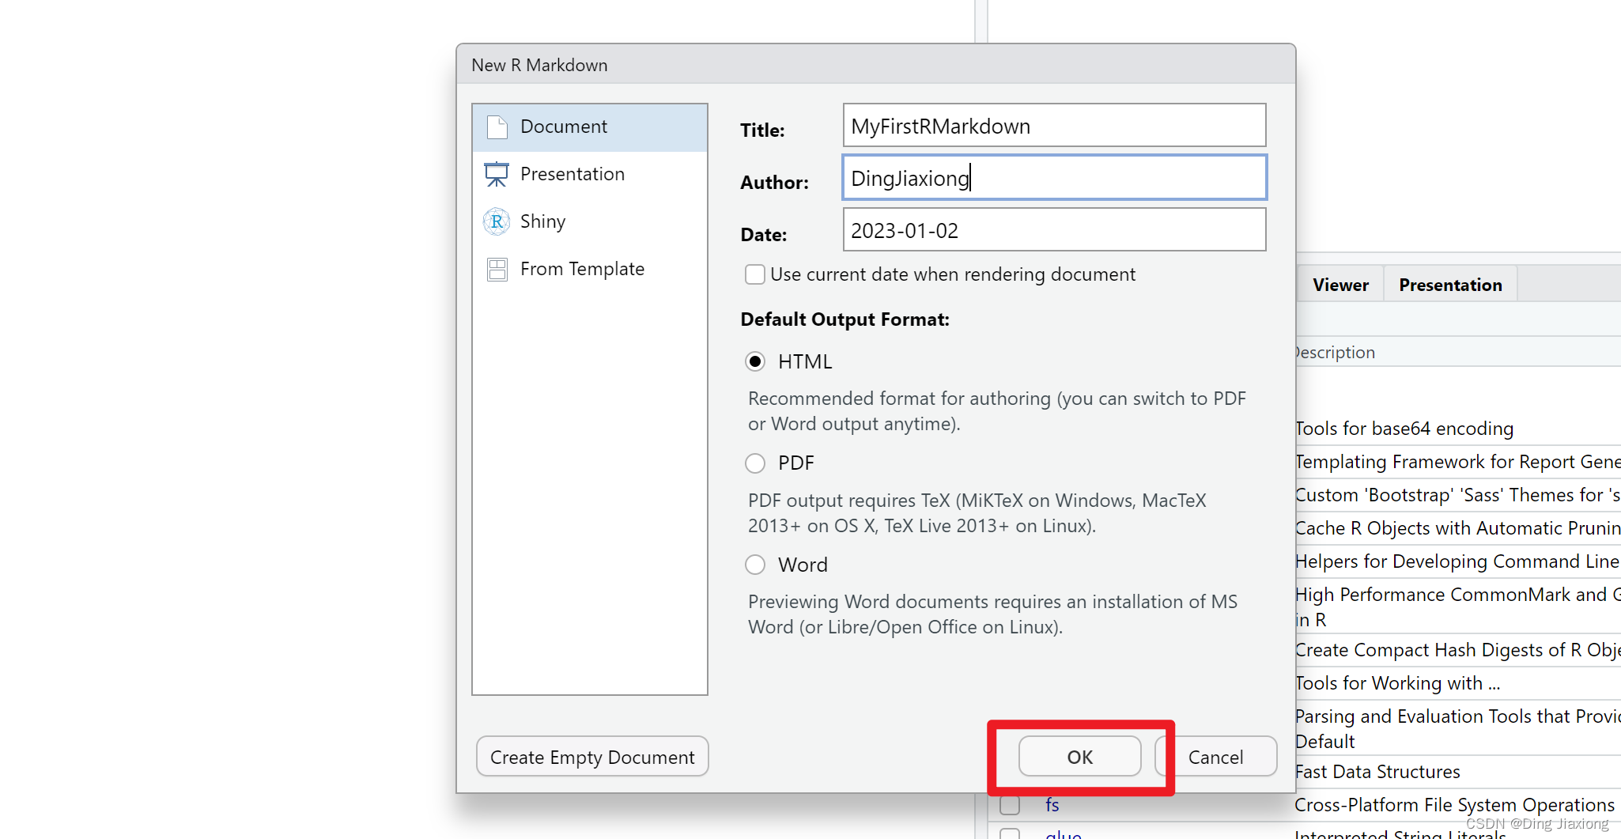Focus the Title field with MyFirstRMarkdown

(1054, 125)
